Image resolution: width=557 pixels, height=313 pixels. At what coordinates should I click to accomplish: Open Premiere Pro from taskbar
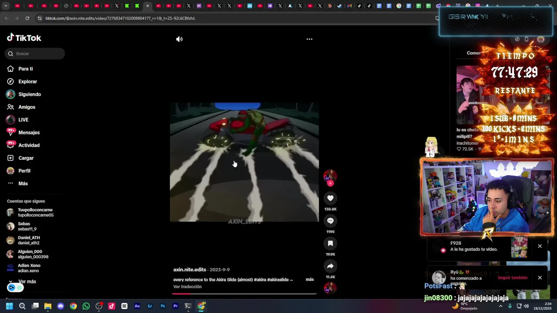175,306
